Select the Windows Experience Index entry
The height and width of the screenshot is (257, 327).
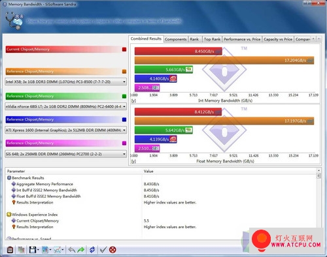tap(35, 215)
